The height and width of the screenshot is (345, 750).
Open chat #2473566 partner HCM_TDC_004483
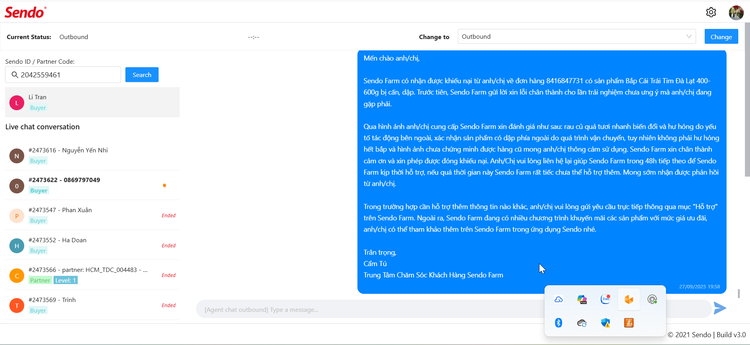coord(92,275)
